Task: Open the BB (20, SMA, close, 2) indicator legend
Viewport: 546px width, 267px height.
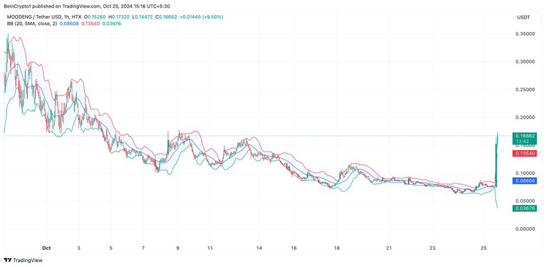Action: click(x=32, y=23)
